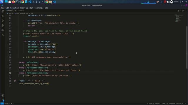Click the send_messages_one_by_one() call on line 36

point(34,83)
